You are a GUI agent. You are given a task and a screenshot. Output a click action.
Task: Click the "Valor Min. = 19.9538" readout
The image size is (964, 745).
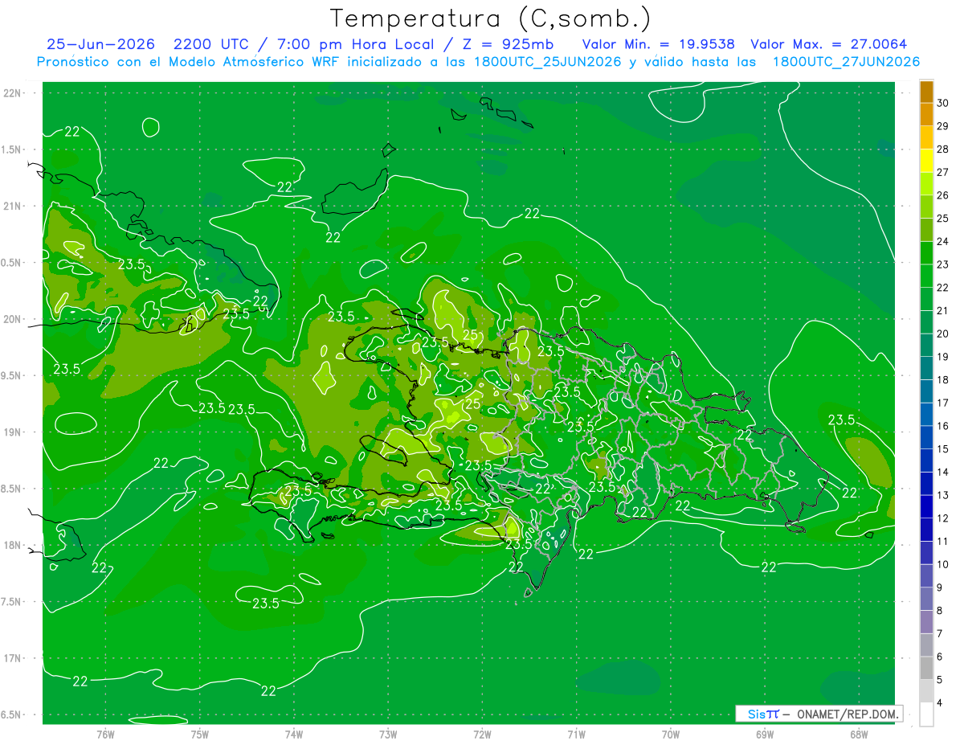[658, 44]
